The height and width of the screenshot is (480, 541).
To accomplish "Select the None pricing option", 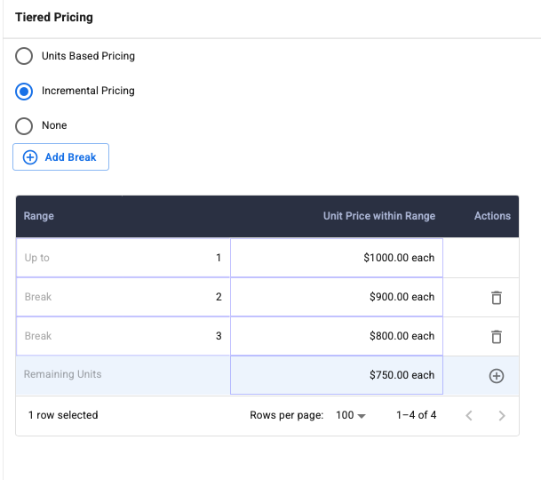I will coord(25,125).
